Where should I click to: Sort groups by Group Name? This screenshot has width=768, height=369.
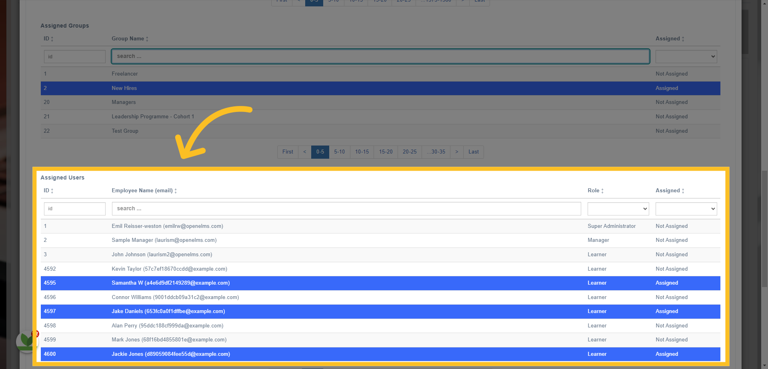[130, 39]
